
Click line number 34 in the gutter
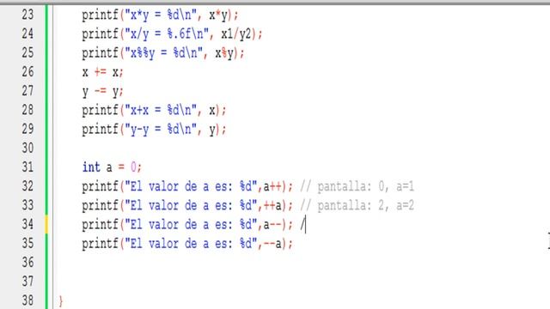(27, 224)
